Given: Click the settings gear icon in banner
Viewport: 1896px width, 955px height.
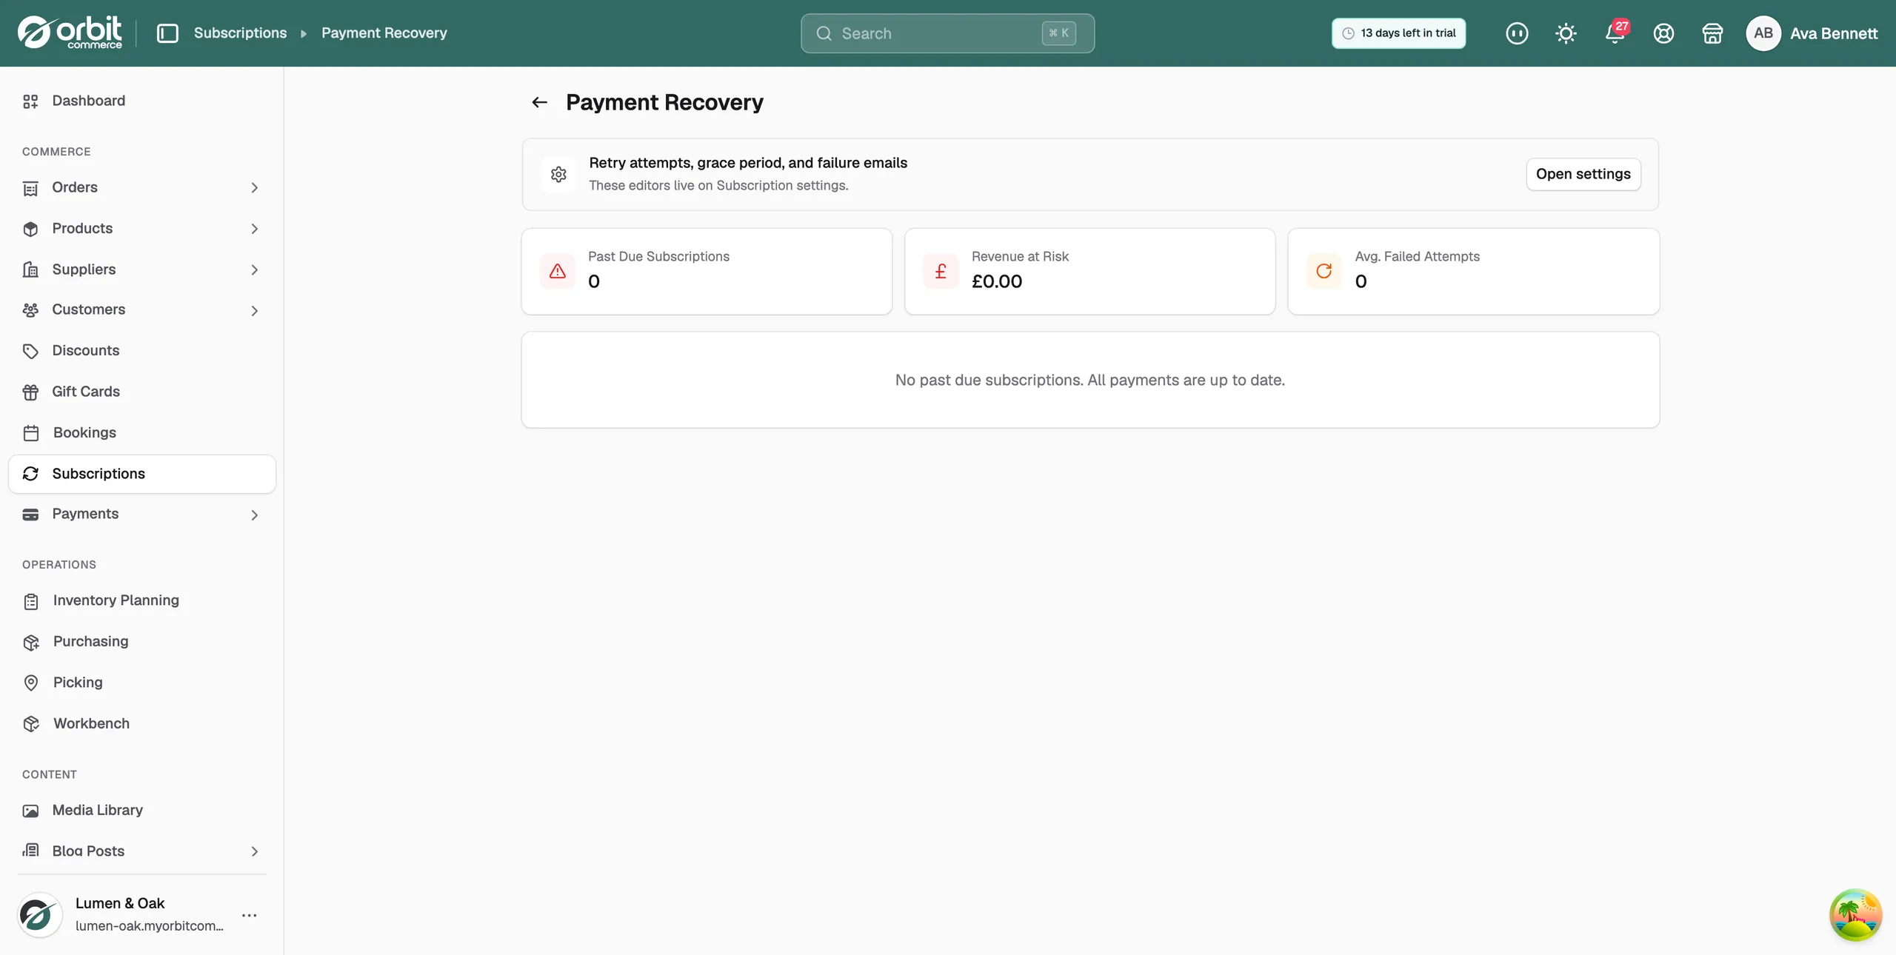Looking at the screenshot, I should tap(558, 174).
